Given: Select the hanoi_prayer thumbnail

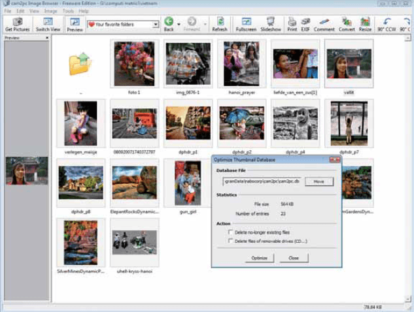Looking at the screenshot, I should [x=241, y=63].
